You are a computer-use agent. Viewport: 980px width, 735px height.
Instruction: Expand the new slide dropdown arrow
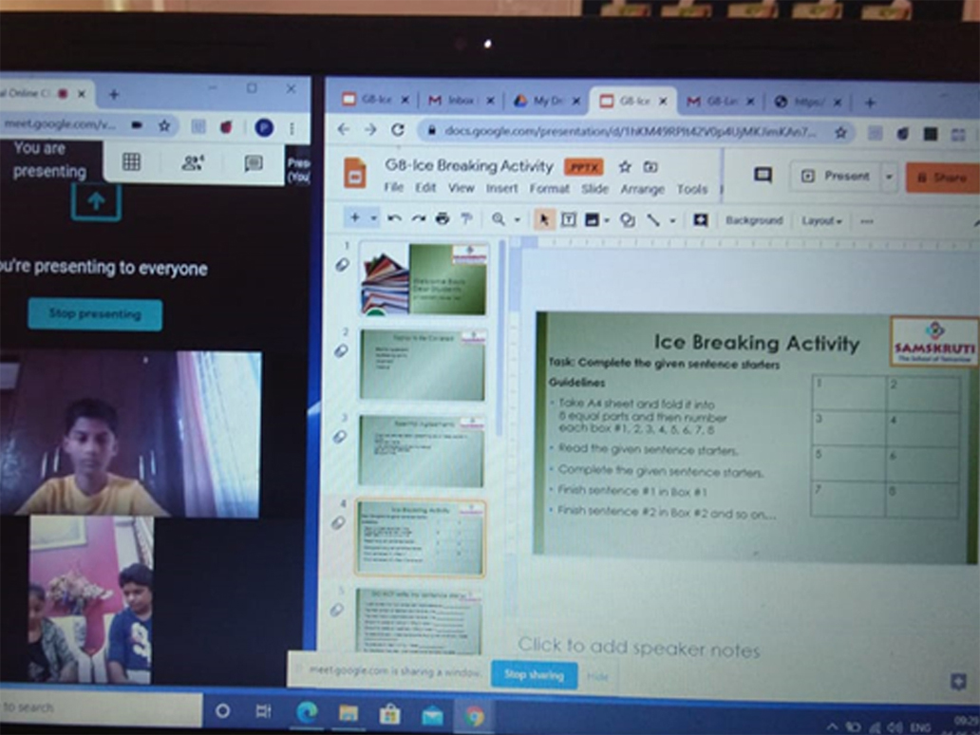(373, 219)
